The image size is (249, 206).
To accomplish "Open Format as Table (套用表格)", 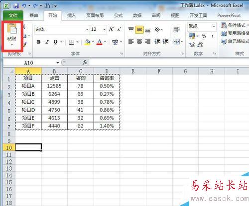I will pyautogui.click(x=235, y=33).
